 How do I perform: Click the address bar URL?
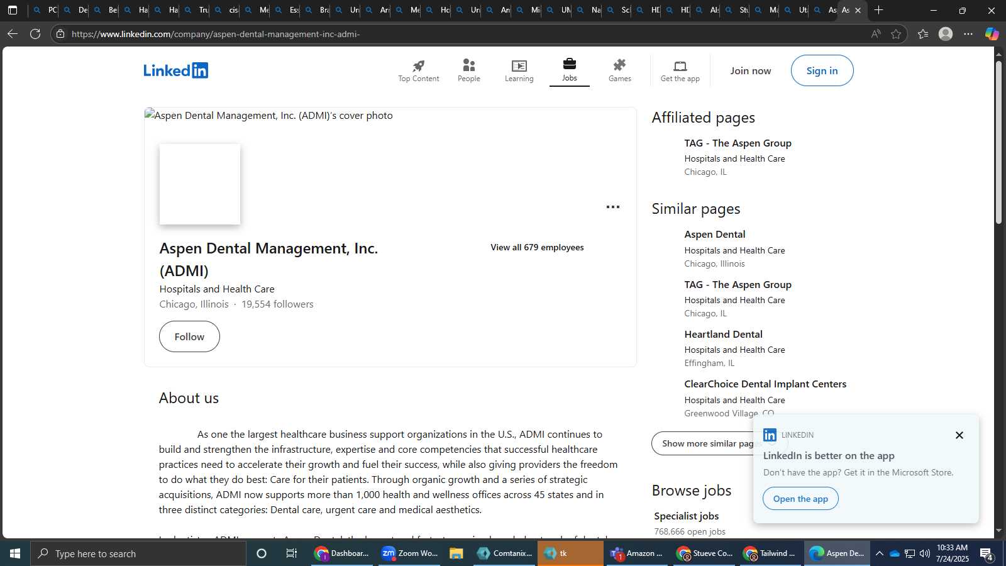pyautogui.click(x=216, y=34)
